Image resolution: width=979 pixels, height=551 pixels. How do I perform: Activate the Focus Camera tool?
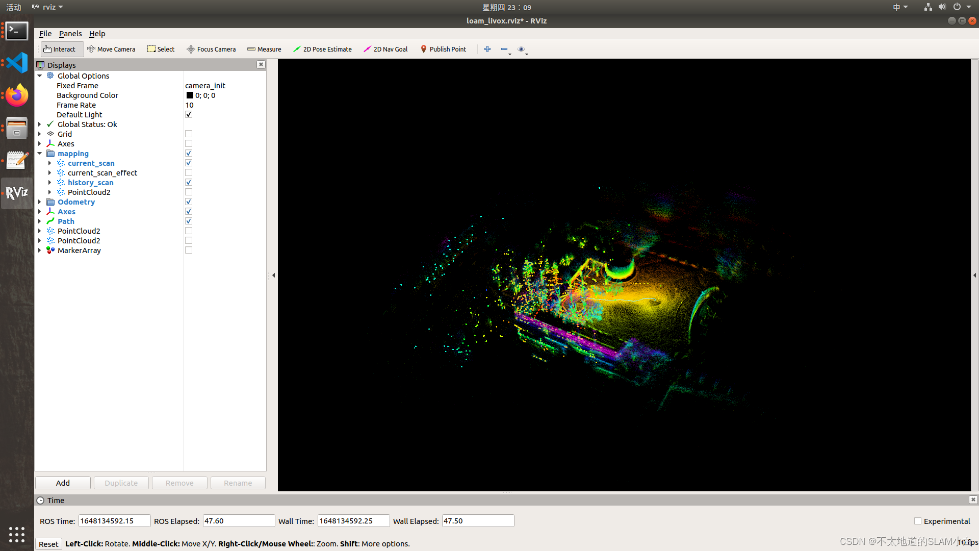pyautogui.click(x=211, y=49)
